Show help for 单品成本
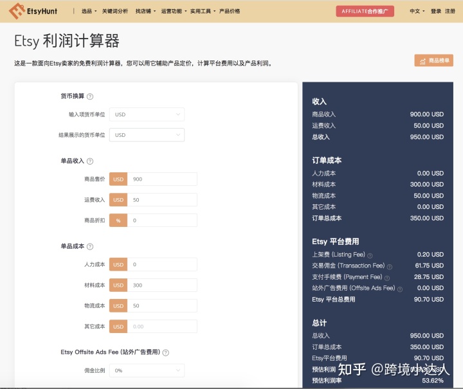This screenshot has height=389, width=463. tap(90, 246)
